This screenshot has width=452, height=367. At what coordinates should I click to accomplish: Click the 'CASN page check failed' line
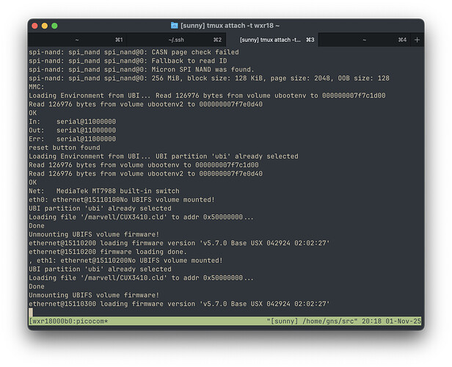[134, 52]
